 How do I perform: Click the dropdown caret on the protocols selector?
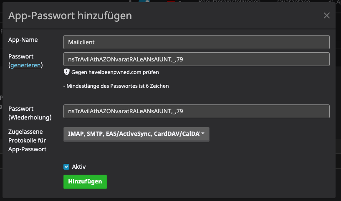pos(203,134)
